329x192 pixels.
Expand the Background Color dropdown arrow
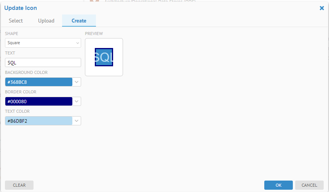coord(77,82)
